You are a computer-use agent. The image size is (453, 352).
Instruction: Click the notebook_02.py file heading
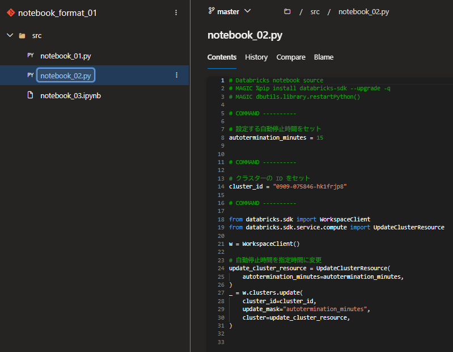pyautogui.click(x=245, y=35)
